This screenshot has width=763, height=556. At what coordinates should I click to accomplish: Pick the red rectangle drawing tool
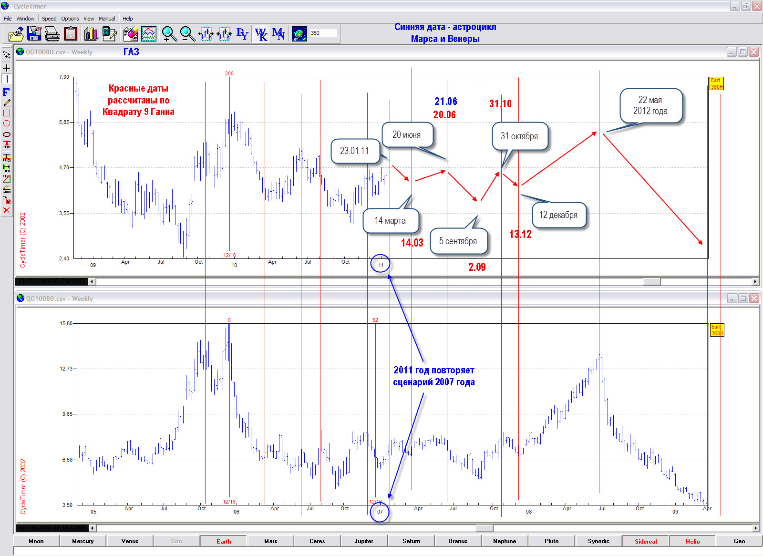(x=7, y=113)
